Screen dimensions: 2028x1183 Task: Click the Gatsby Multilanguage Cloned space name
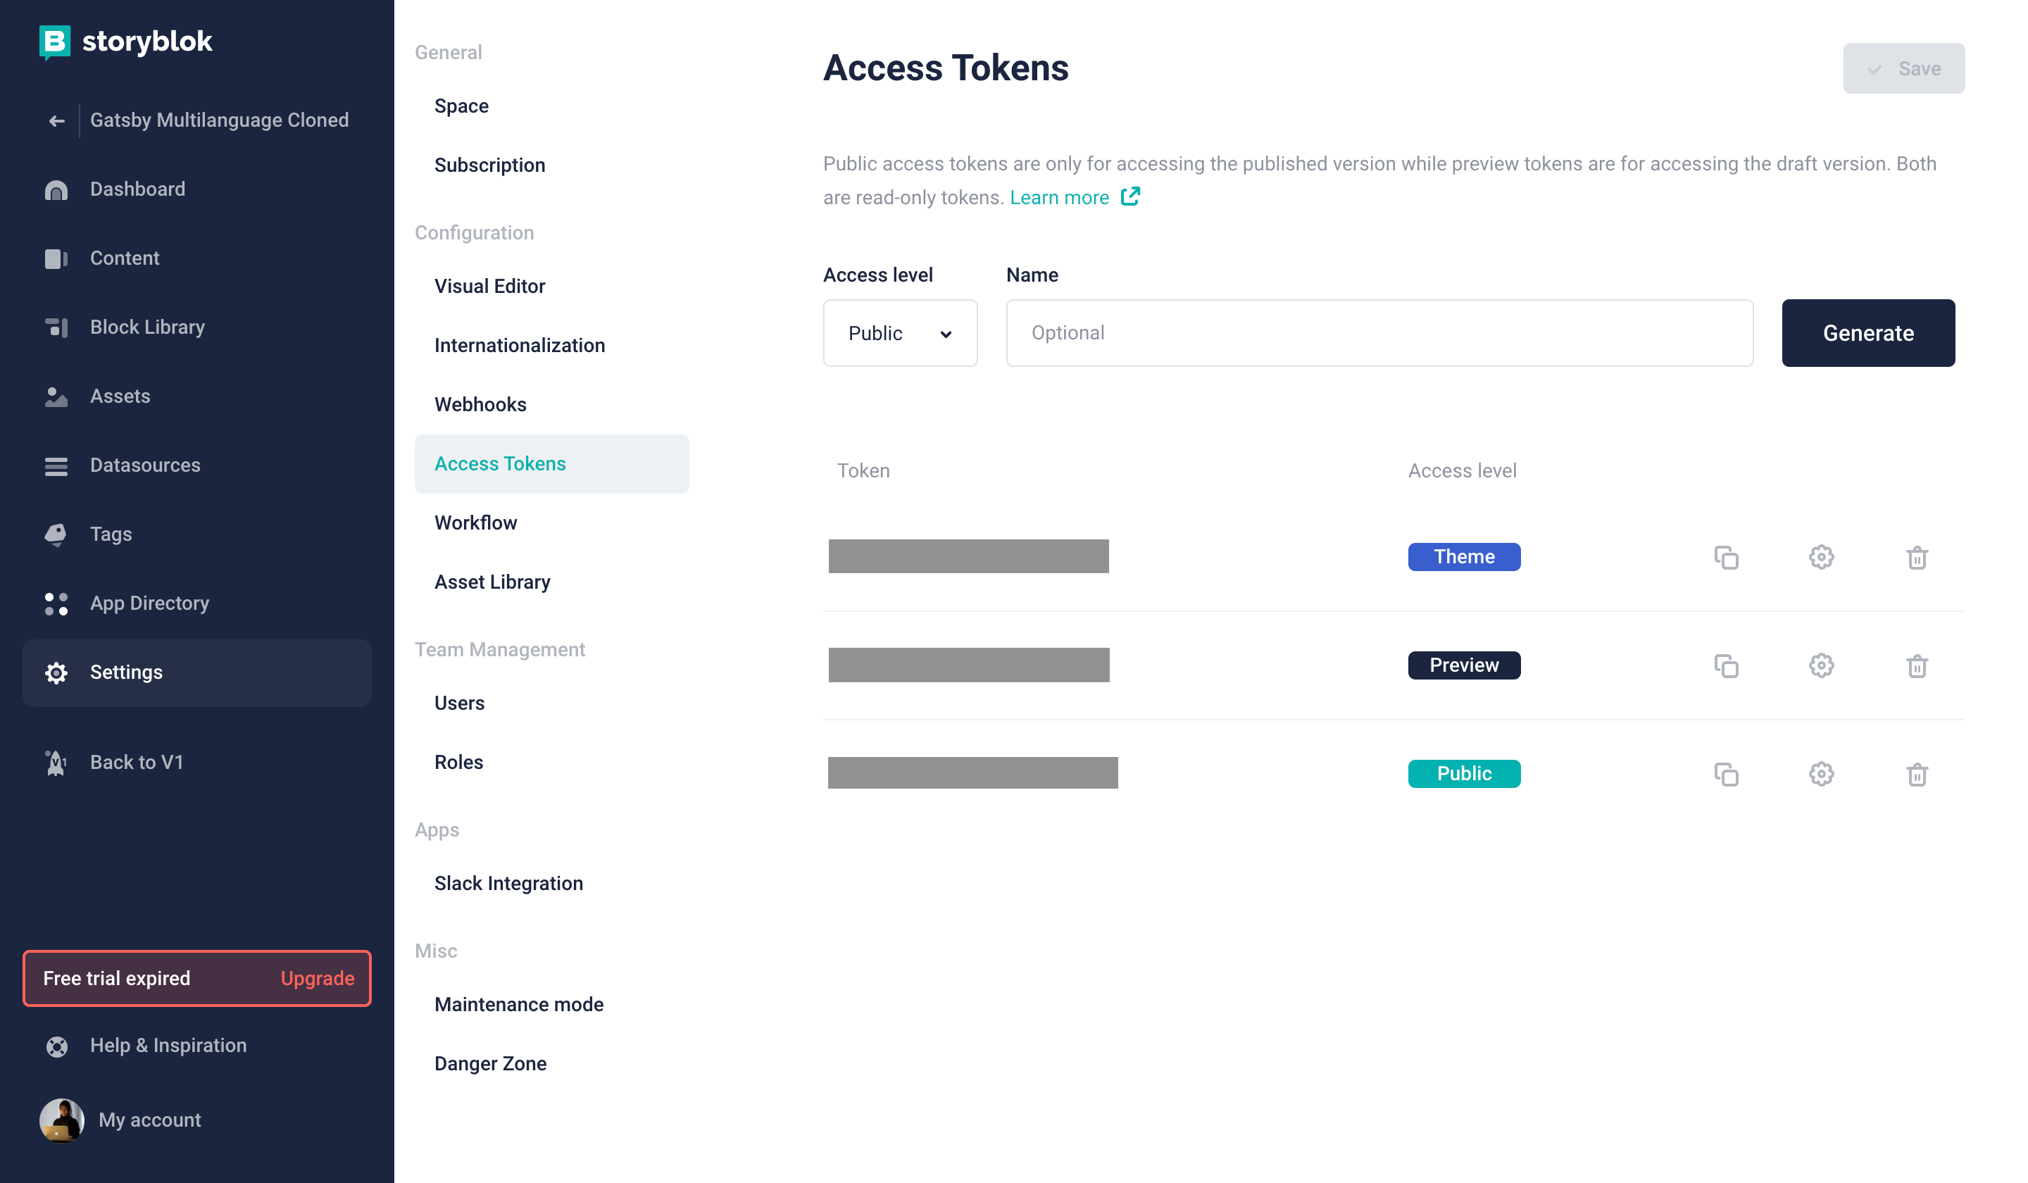[x=219, y=120]
